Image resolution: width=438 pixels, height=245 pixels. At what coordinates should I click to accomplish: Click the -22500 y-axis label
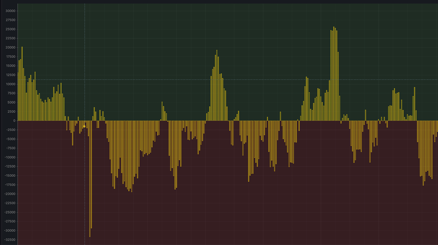pos(10,203)
